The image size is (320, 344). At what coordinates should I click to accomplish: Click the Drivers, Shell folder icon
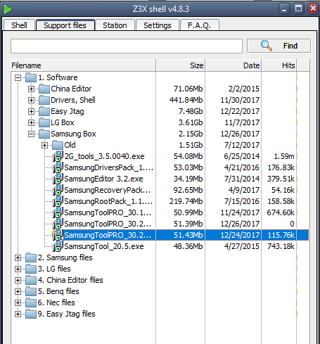tap(44, 100)
